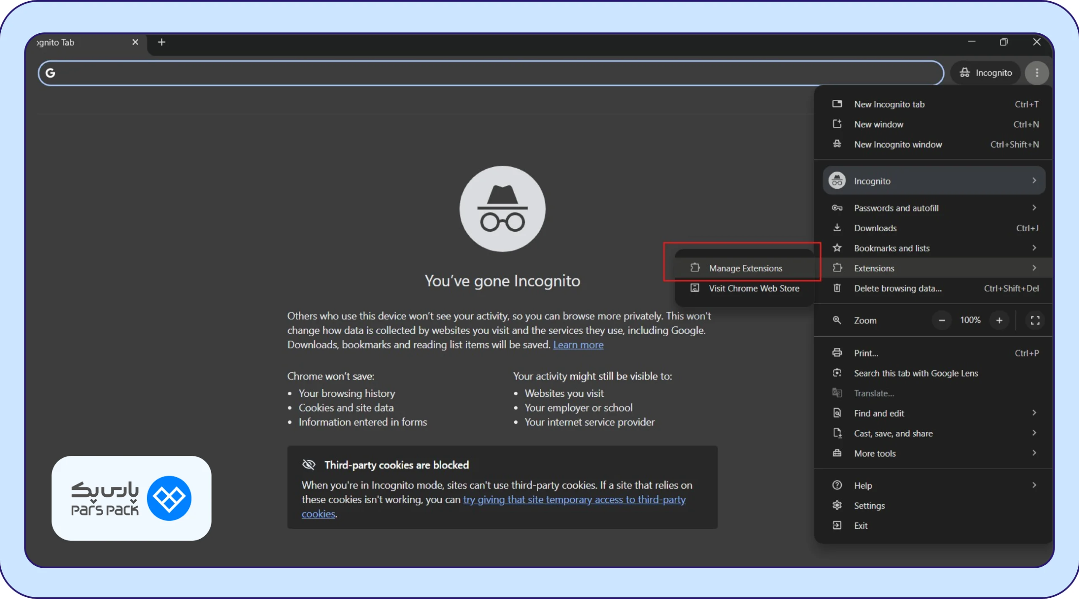This screenshot has width=1079, height=599.
Task: Click the Downloads arrow icon
Action: click(x=837, y=228)
